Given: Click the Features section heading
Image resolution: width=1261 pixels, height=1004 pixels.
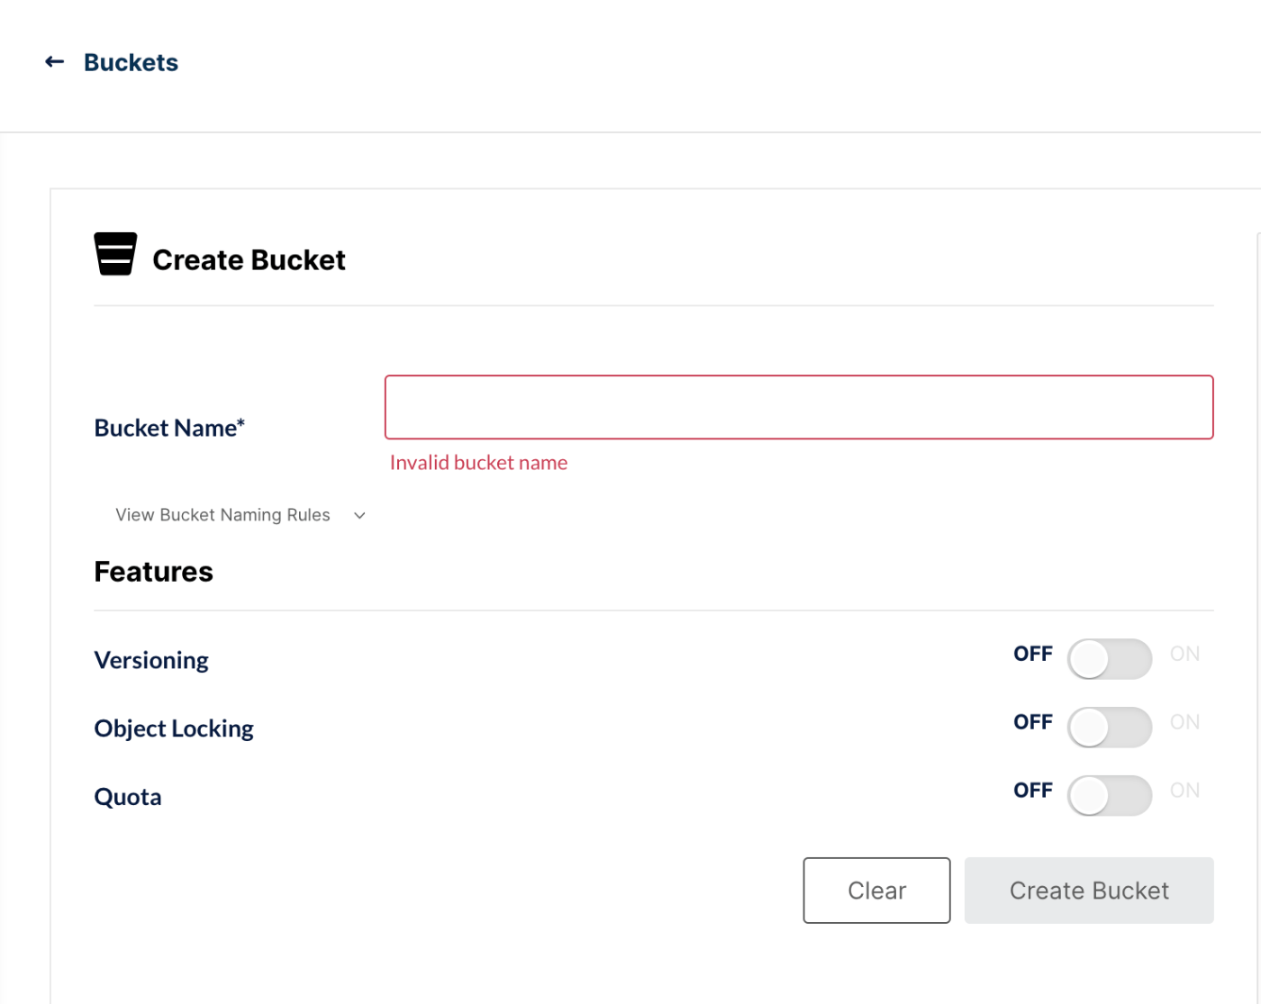Looking at the screenshot, I should click(x=153, y=572).
